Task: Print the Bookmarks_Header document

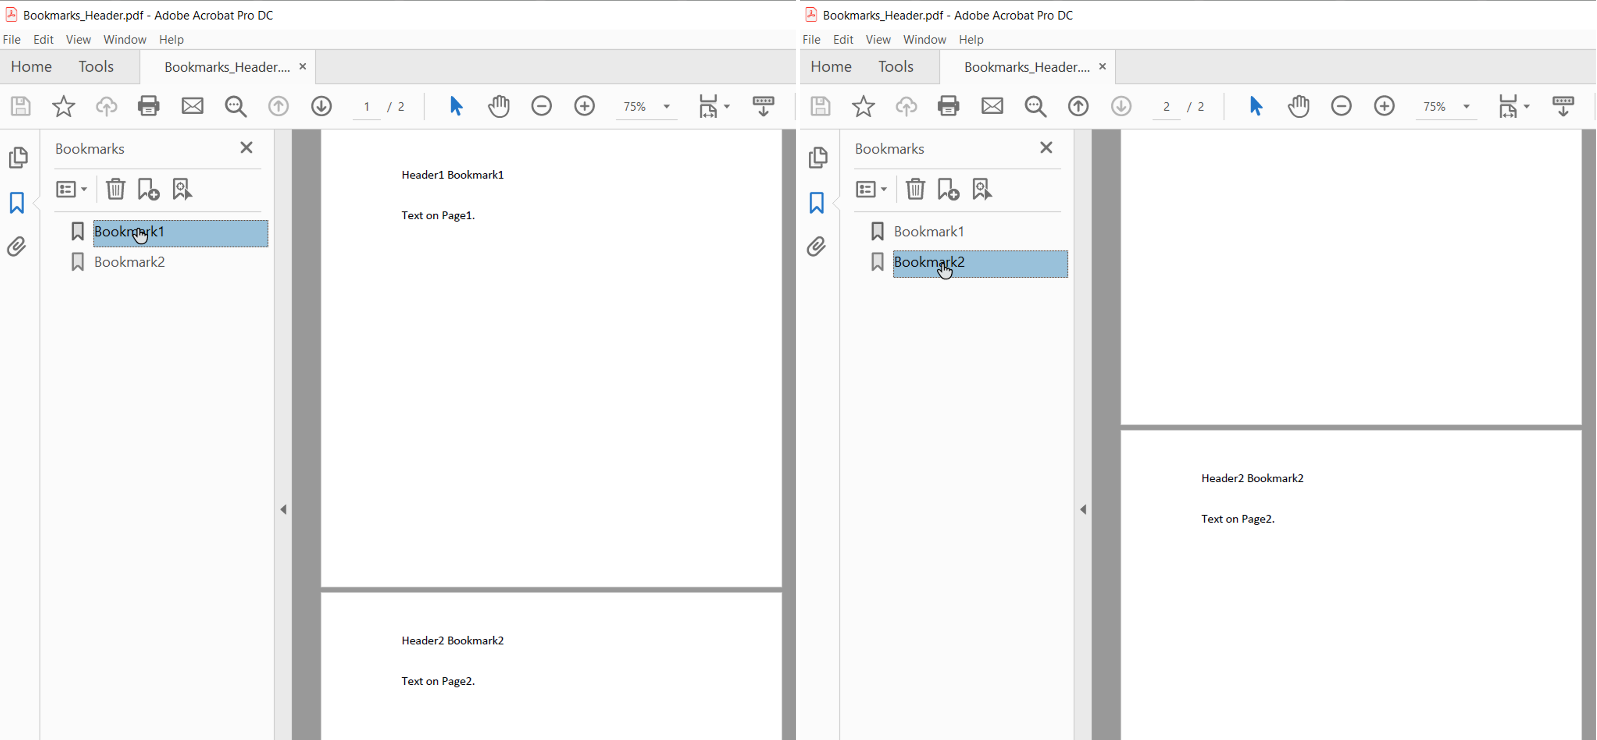Action: point(148,106)
